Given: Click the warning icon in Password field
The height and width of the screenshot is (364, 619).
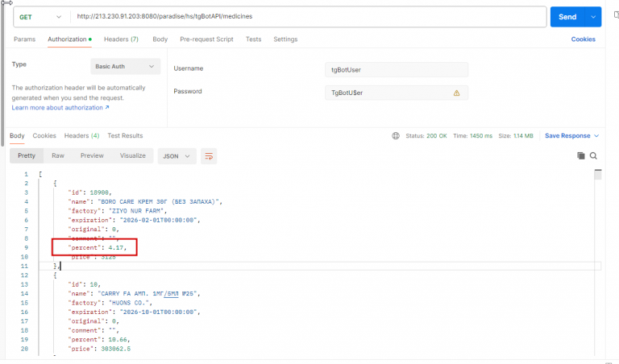Looking at the screenshot, I should pyautogui.click(x=456, y=93).
